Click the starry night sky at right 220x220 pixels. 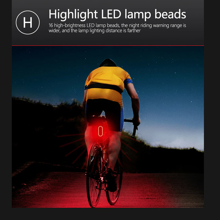click(168, 84)
